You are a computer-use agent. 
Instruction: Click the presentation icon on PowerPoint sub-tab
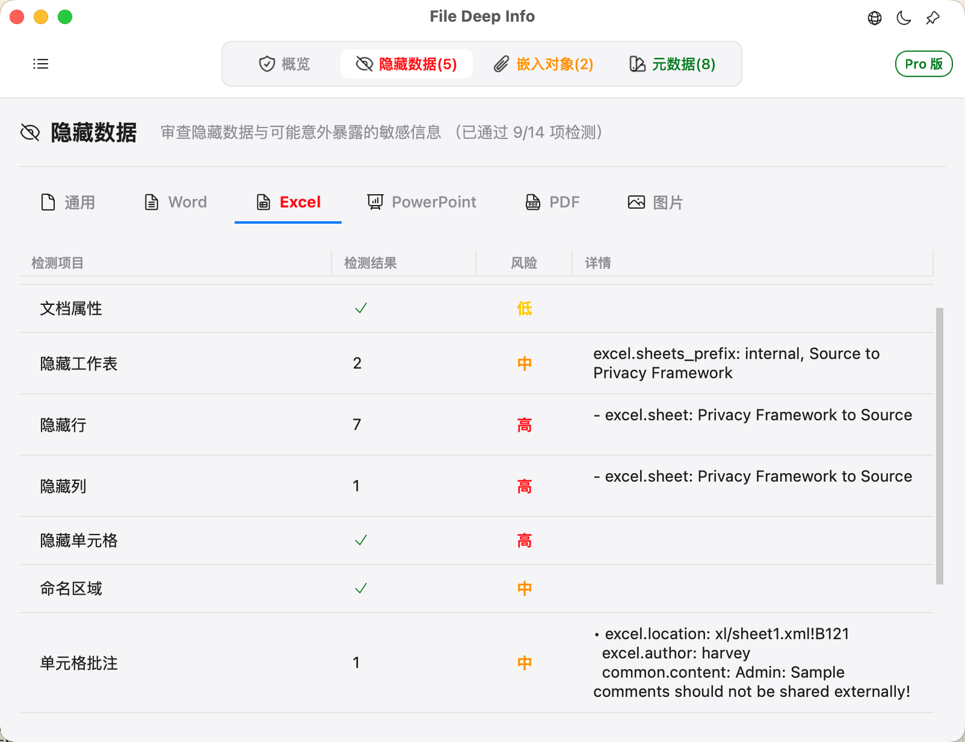click(x=375, y=202)
